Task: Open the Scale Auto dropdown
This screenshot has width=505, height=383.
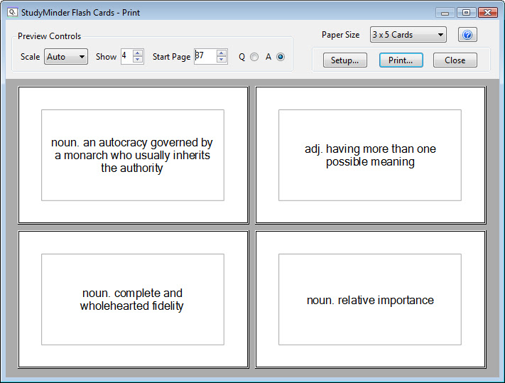Action: tap(66, 57)
